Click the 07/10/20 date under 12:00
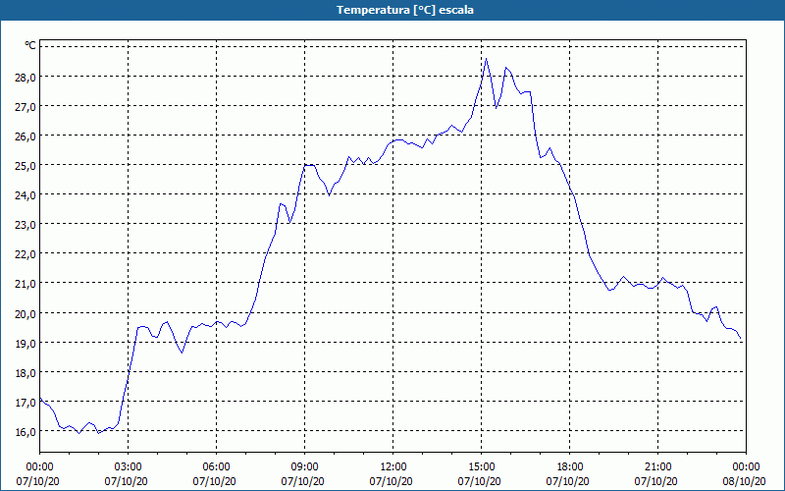The width and height of the screenshot is (785, 491). (391, 481)
